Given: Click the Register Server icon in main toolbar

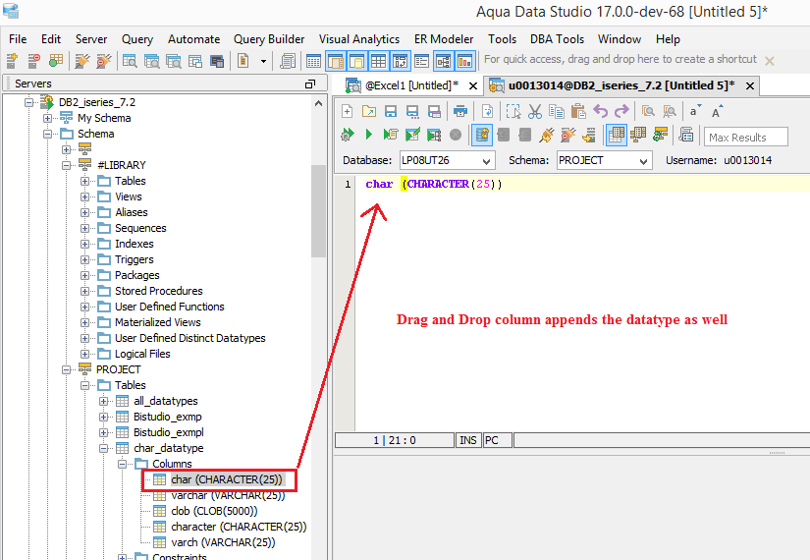Looking at the screenshot, I should pyautogui.click(x=12, y=61).
